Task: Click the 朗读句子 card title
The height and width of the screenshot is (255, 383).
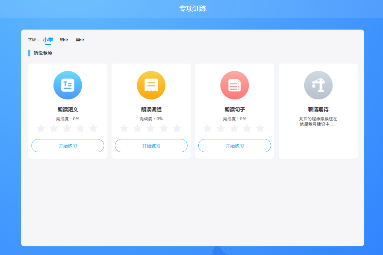Action: tap(235, 110)
